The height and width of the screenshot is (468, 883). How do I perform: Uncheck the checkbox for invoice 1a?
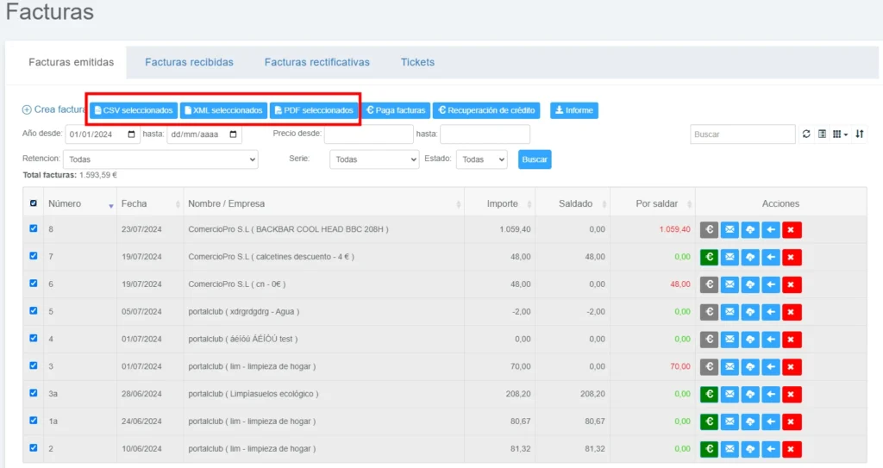(34, 420)
